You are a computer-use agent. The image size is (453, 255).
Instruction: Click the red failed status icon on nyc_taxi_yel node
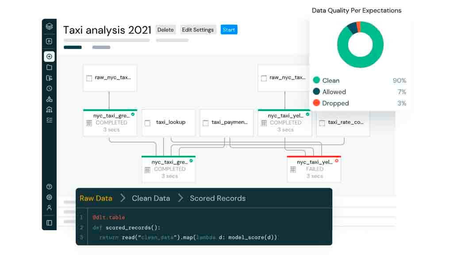tap(337, 161)
